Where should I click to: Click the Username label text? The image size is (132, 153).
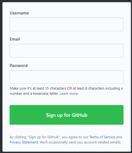pos(19,13)
